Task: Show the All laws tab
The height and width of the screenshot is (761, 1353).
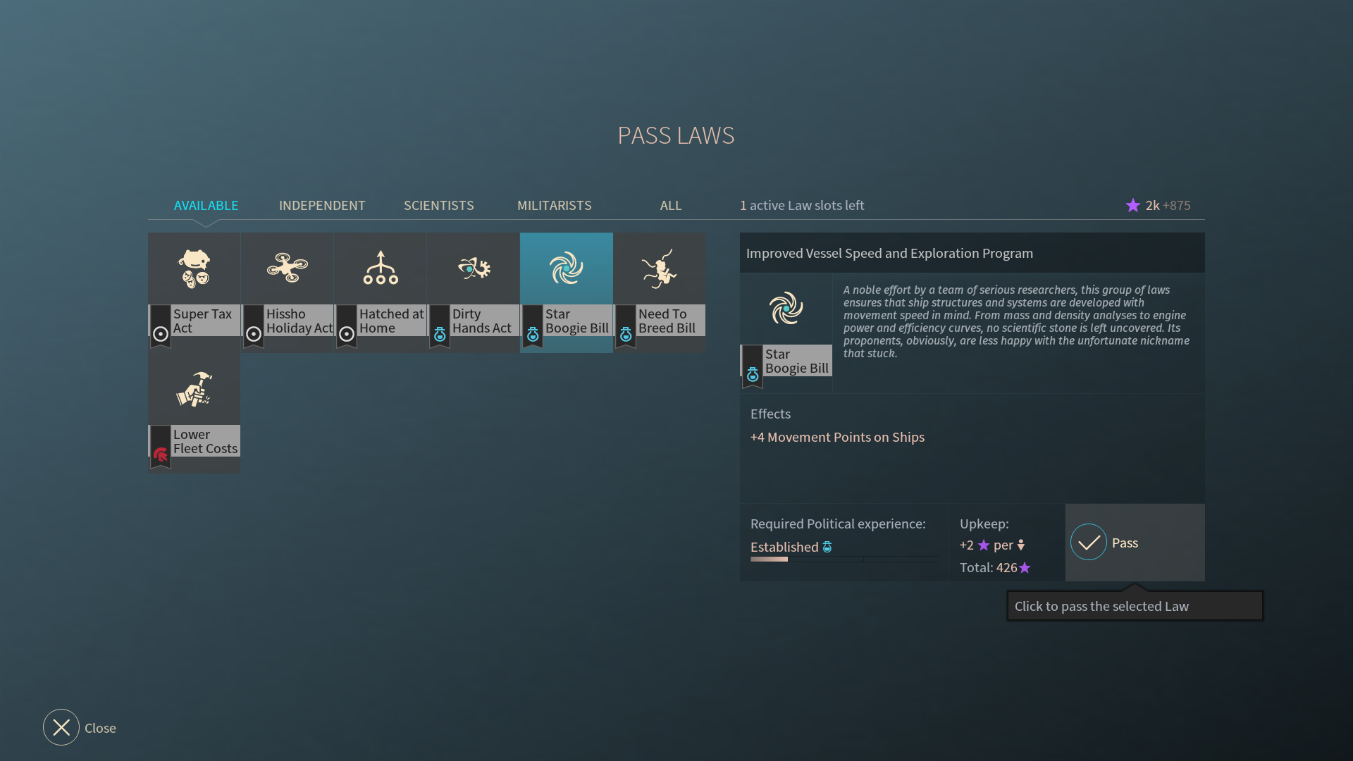Action: pos(670,206)
